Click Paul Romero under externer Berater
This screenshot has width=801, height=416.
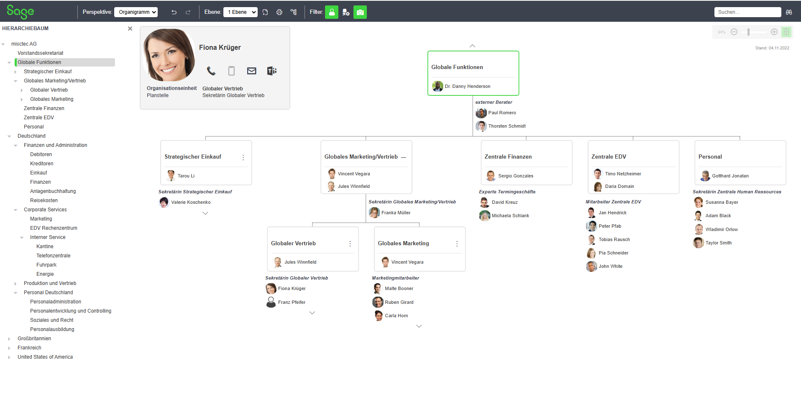coord(502,113)
